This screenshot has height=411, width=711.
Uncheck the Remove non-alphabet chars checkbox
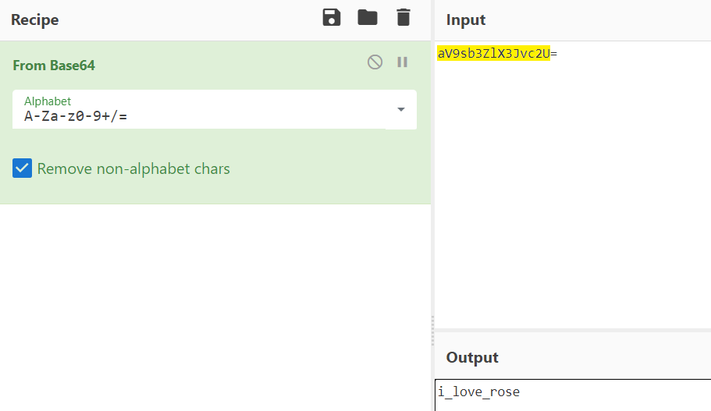tap(23, 168)
